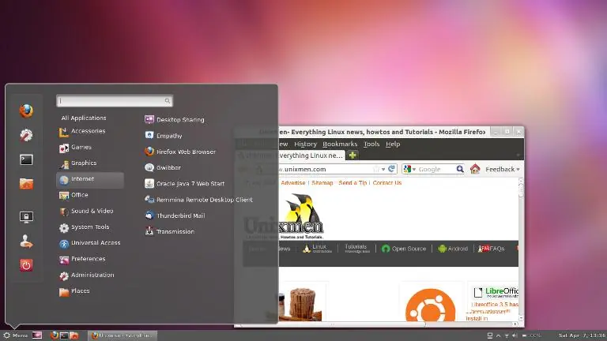Image resolution: width=607 pixels, height=341 pixels.
Task: Expand the Google search engine selector
Action: [409, 170]
